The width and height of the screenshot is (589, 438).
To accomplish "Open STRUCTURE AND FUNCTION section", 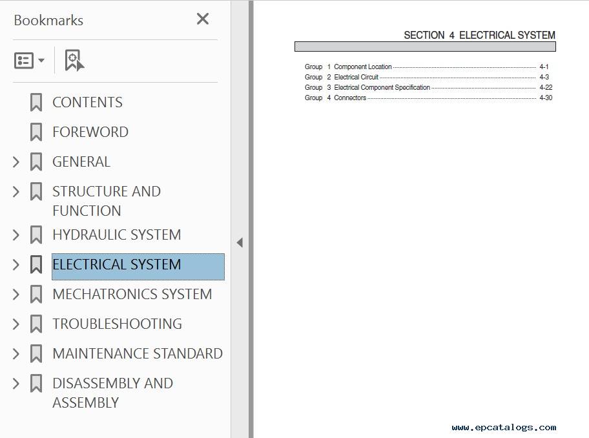I will (107, 201).
